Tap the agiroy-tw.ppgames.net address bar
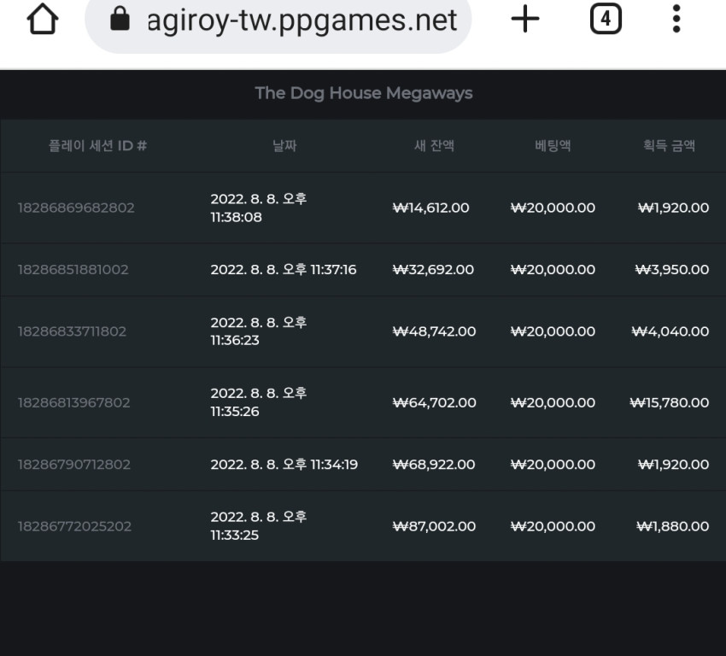 click(x=278, y=20)
